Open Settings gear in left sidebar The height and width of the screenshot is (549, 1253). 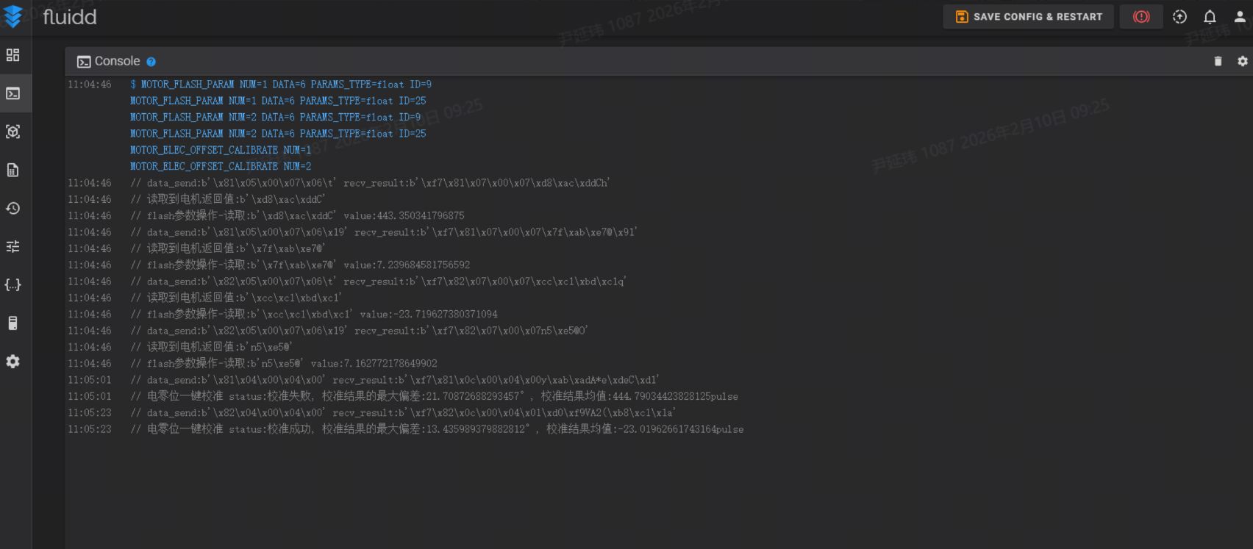pyautogui.click(x=13, y=362)
